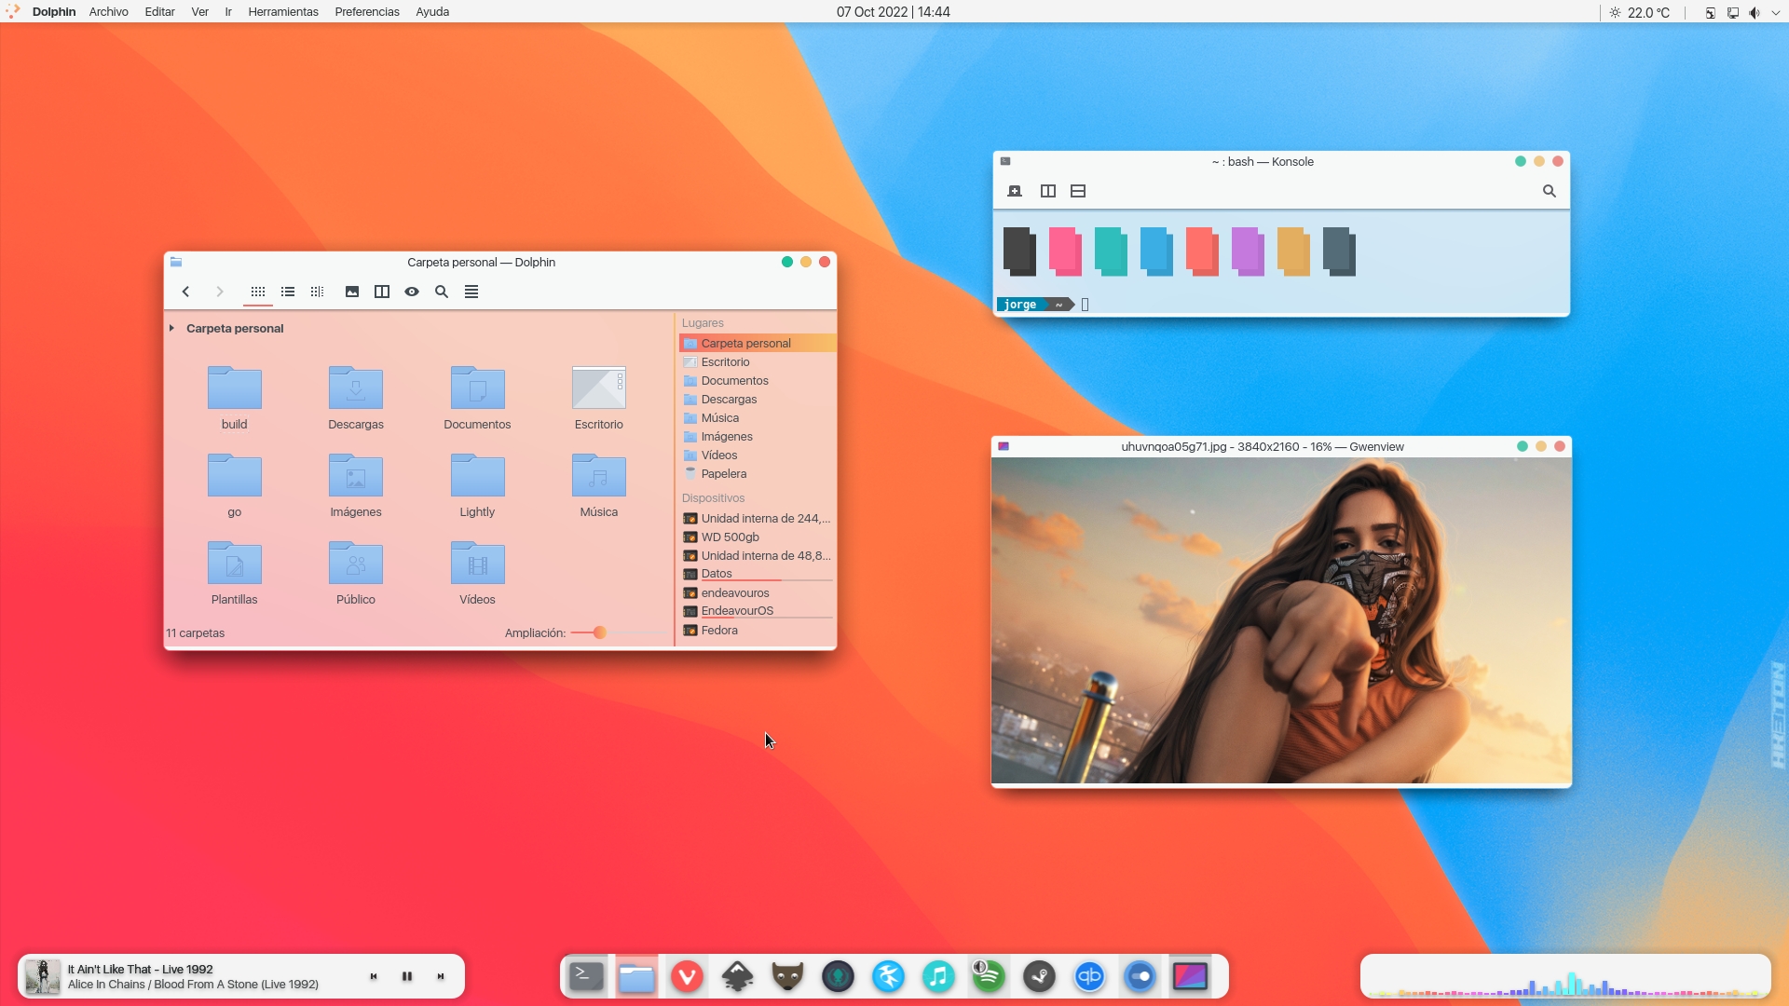Select the compact view icon in Dolphin
Image resolution: width=1789 pixels, height=1006 pixels.
317,292
